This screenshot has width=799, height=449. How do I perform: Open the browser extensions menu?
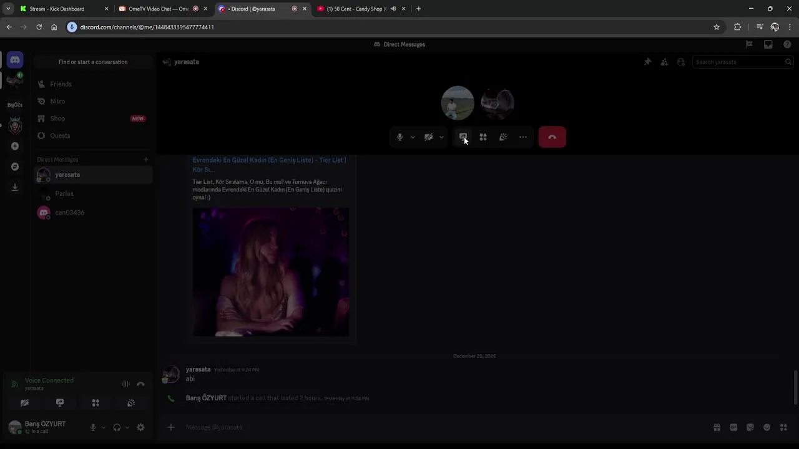click(738, 27)
